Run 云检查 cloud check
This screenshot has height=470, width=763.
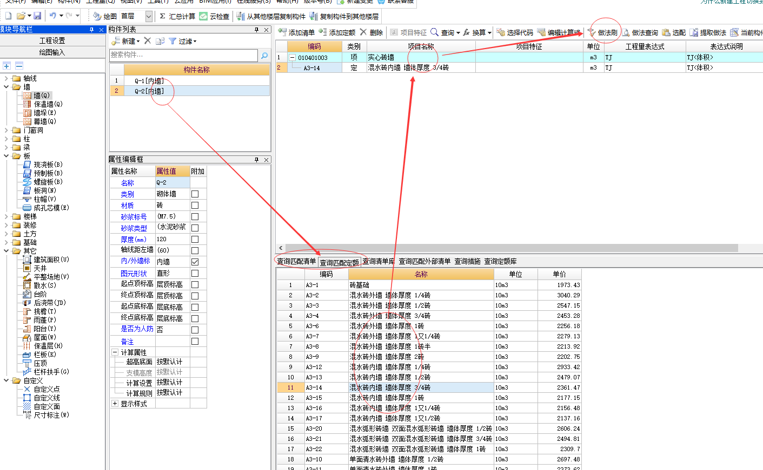pos(214,16)
